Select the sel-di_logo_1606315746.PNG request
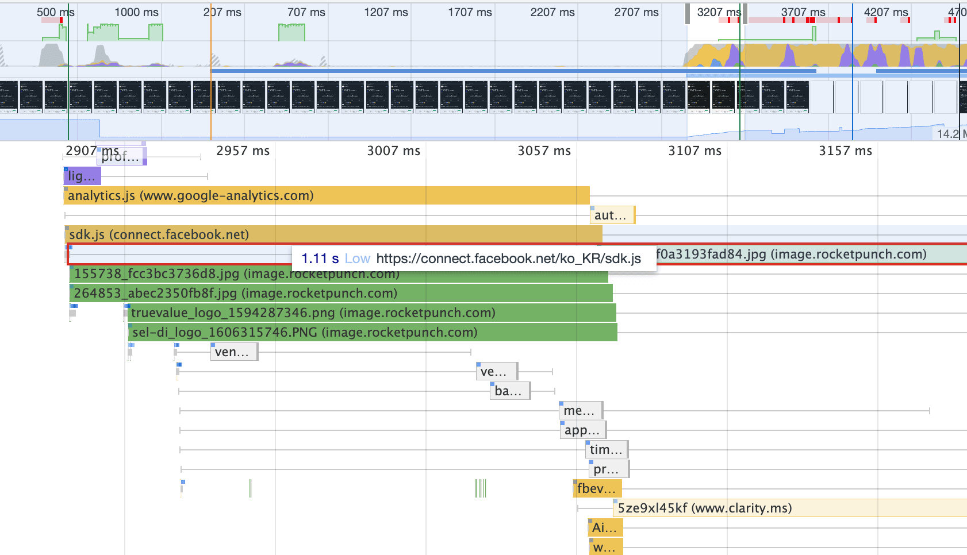This screenshot has height=555, width=967. tap(373, 332)
